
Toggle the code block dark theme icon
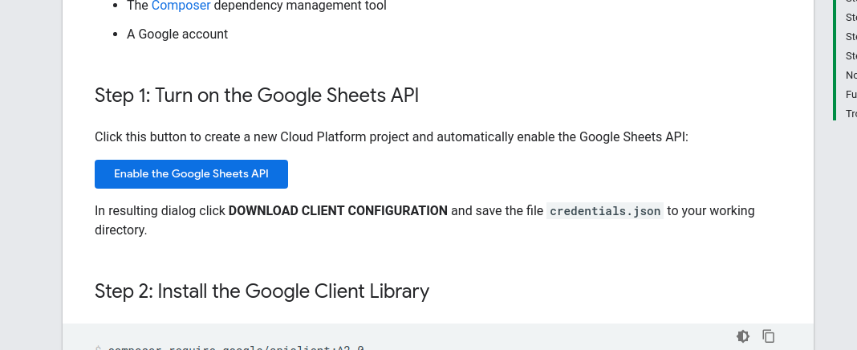click(743, 336)
